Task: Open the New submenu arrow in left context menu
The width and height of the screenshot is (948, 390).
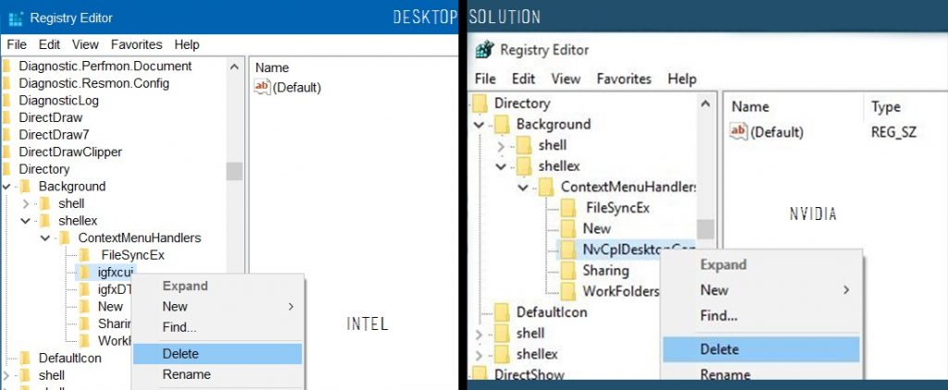Action: [291, 307]
